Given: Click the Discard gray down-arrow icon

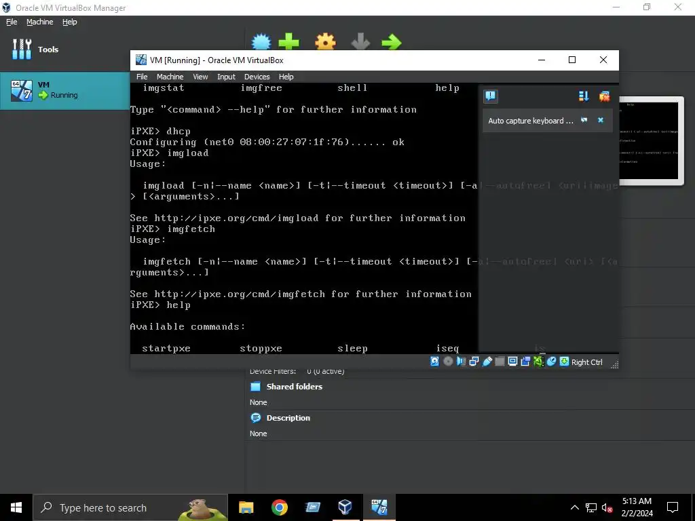Looking at the screenshot, I should coord(360,41).
